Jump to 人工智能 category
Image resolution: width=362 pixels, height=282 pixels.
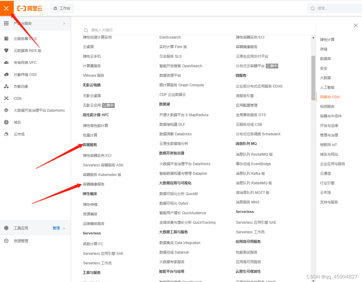click(x=327, y=87)
